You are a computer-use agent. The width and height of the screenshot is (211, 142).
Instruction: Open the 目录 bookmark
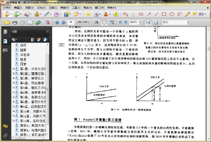point(23,64)
